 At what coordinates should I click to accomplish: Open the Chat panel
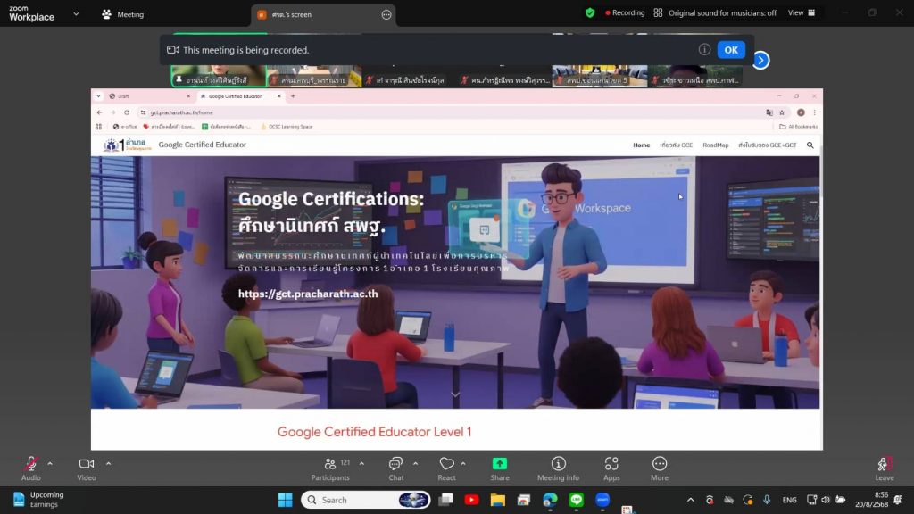pos(395,468)
